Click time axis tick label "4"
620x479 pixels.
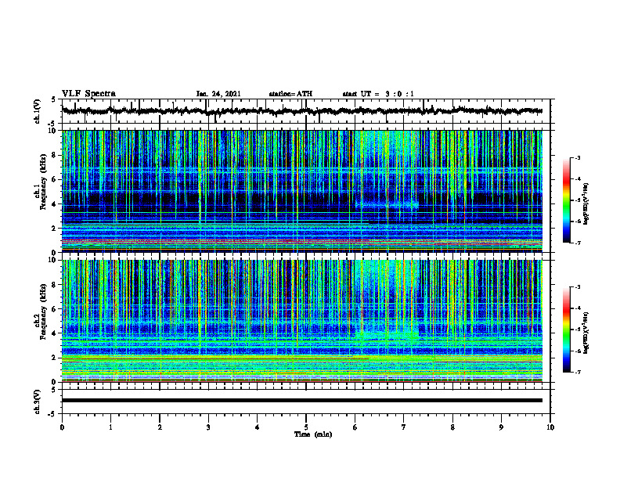(x=257, y=427)
